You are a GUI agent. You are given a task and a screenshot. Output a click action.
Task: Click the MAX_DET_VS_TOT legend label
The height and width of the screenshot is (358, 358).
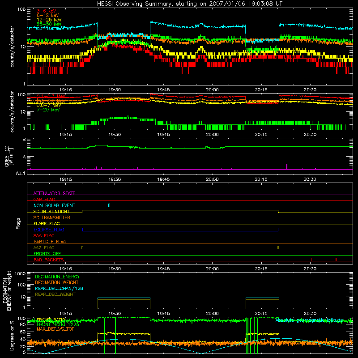[x=55, y=329]
